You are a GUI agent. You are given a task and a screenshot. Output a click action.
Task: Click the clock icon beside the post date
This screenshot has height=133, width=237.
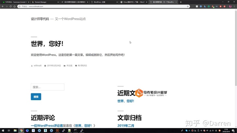click(x=45, y=66)
